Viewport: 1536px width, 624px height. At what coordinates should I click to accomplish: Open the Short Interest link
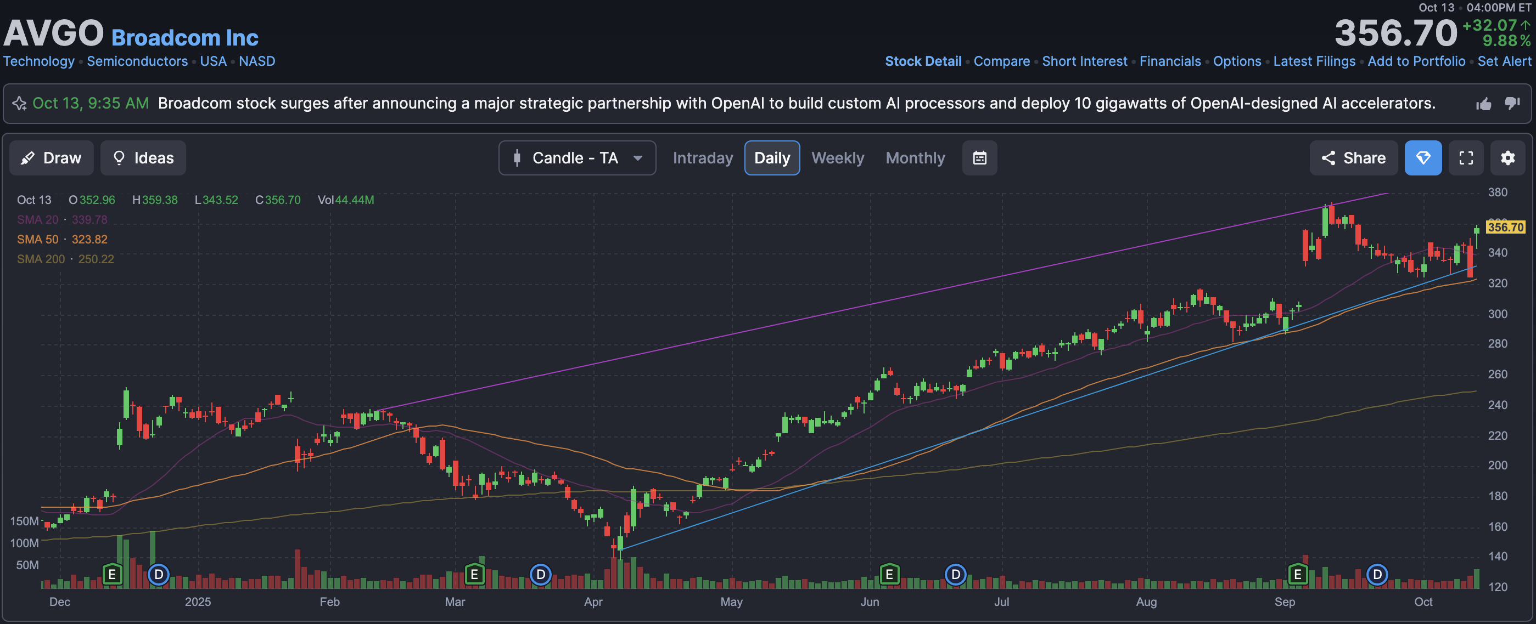(x=1084, y=61)
